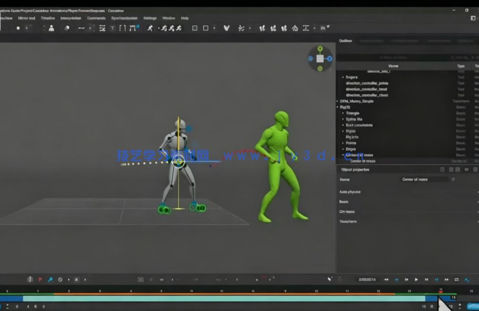Click the red flag icon above timeline
This screenshot has height=311, width=479.
[x=40, y=280]
